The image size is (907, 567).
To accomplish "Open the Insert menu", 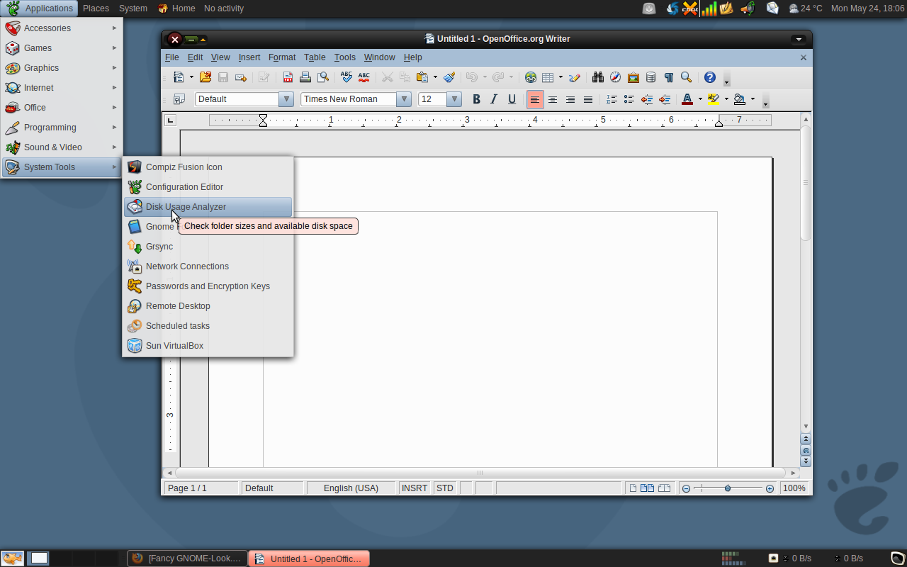I will tap(249, 57).
